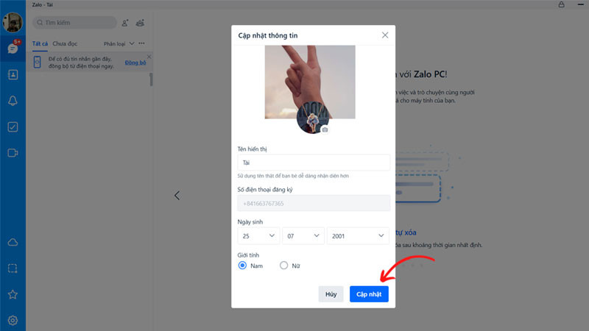589x331 pixels.
Task: Click the Tên hiển thị input field
Action: 314,163
